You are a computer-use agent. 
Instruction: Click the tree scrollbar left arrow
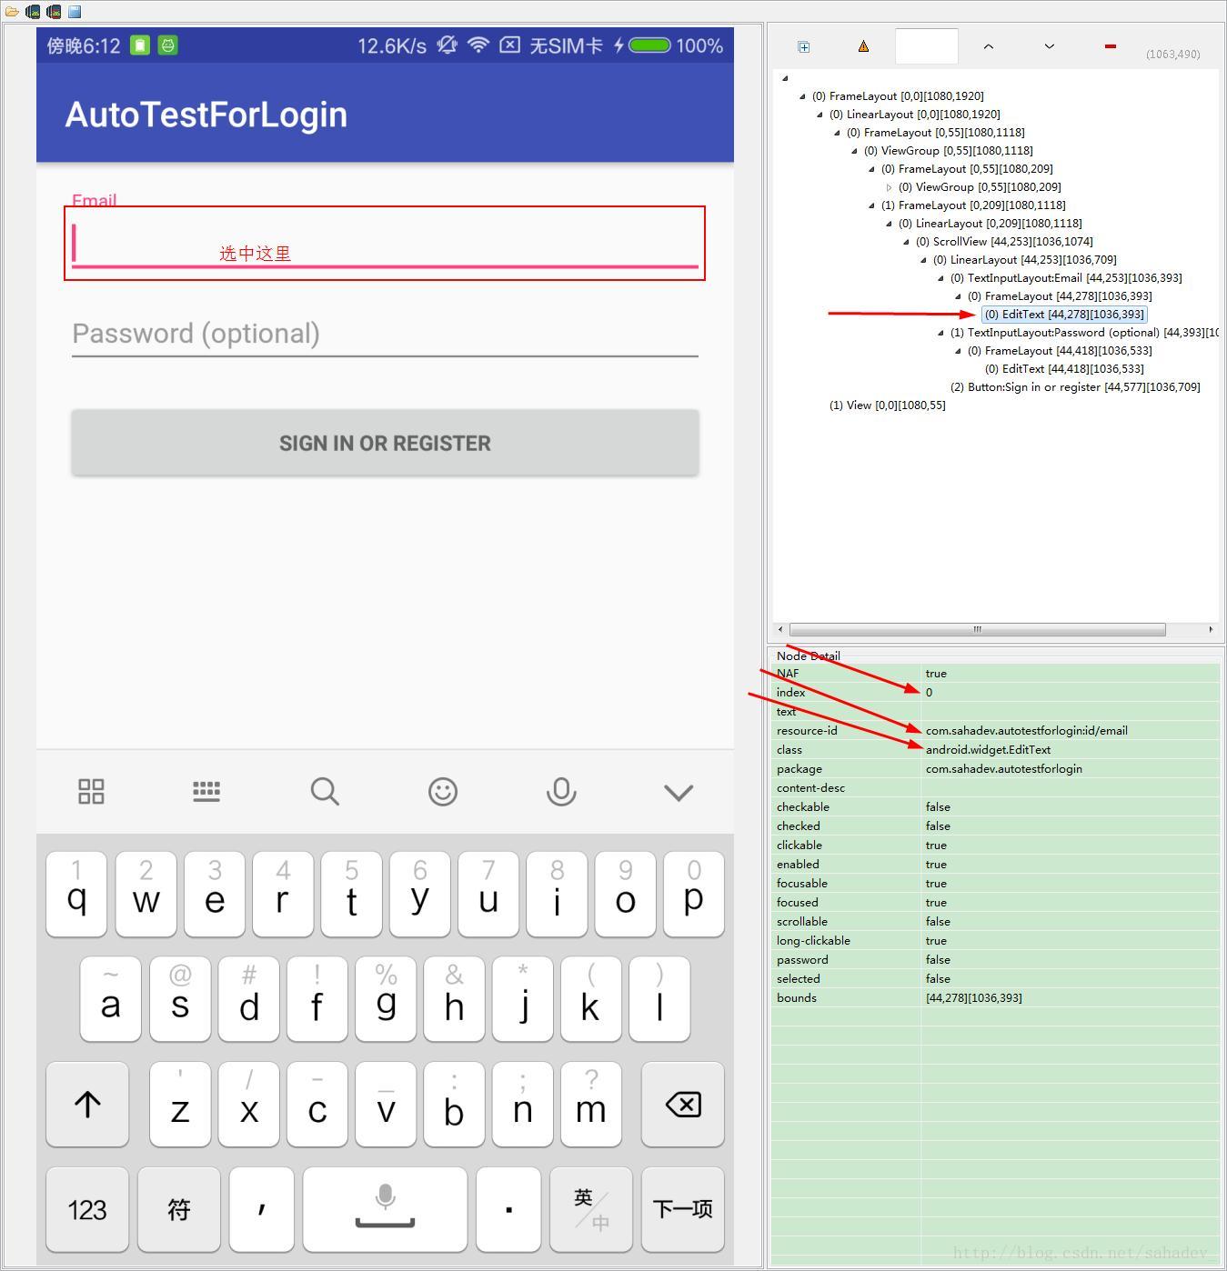click(779, 629)
